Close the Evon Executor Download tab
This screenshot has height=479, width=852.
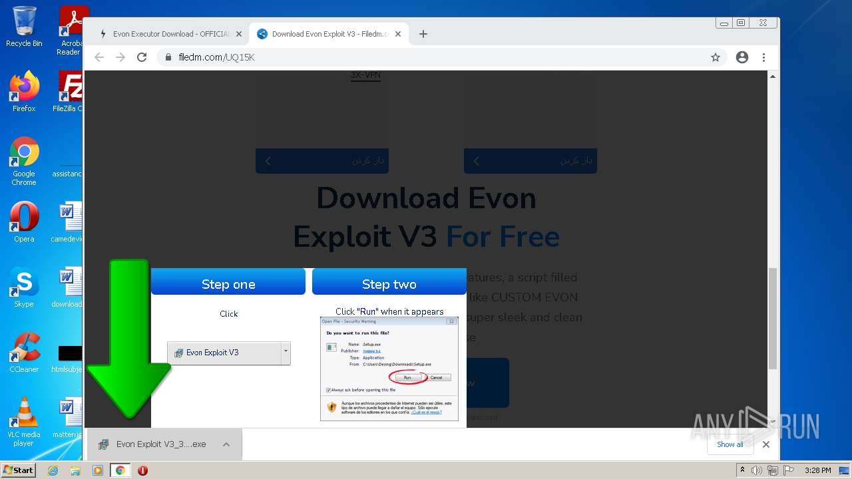pyautogui.click(x=239, y=34)
